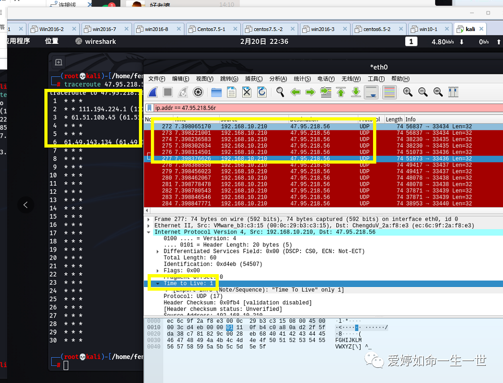
Task: Expand the Flags: 0x00 node
Action: pos(158,271)
